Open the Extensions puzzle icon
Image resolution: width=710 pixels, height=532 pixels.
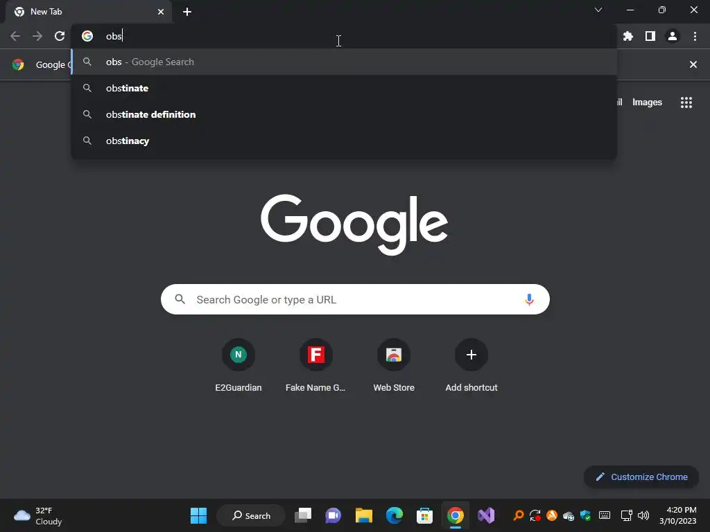point(628,36)
